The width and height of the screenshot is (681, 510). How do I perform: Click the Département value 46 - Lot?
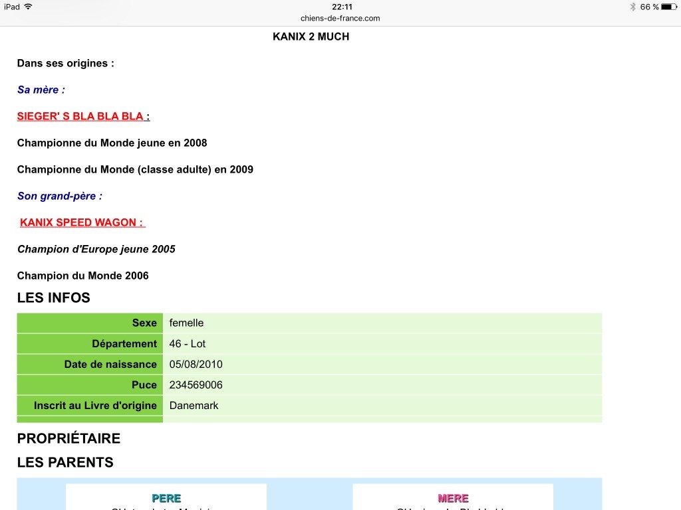point(188,344)
